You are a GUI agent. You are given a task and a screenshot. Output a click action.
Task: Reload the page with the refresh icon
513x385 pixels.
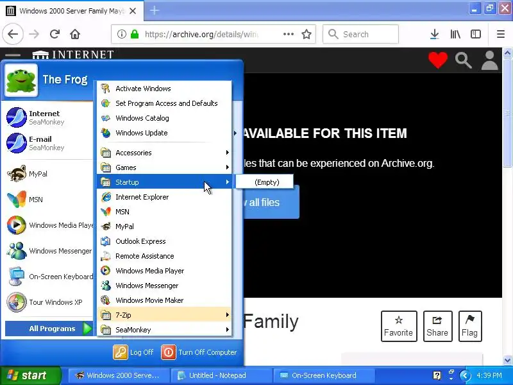[x=55, y=34]
